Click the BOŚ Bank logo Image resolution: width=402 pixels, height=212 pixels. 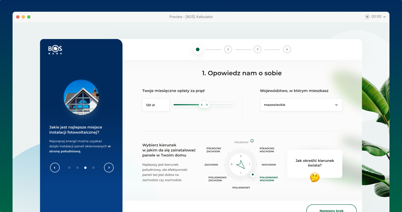pos(55,50)
